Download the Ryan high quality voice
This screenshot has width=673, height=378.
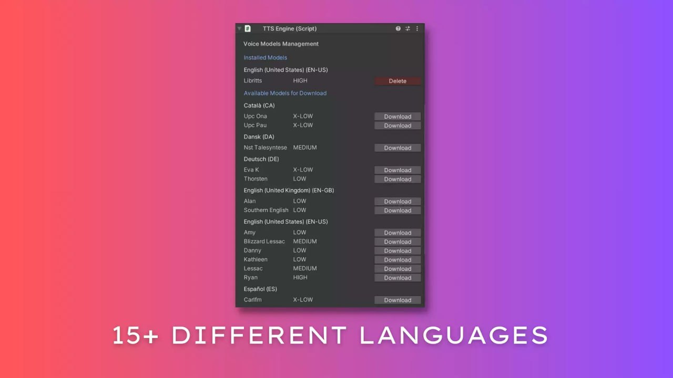[x=397, y=278]
